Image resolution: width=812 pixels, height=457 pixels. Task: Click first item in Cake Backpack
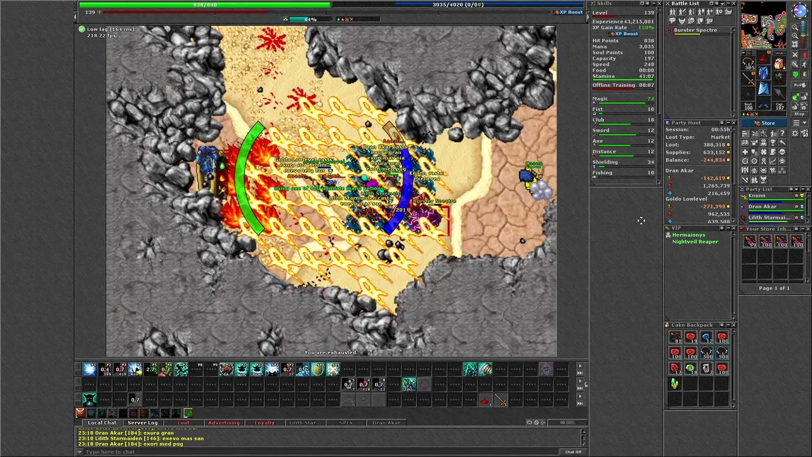[675, 338]
